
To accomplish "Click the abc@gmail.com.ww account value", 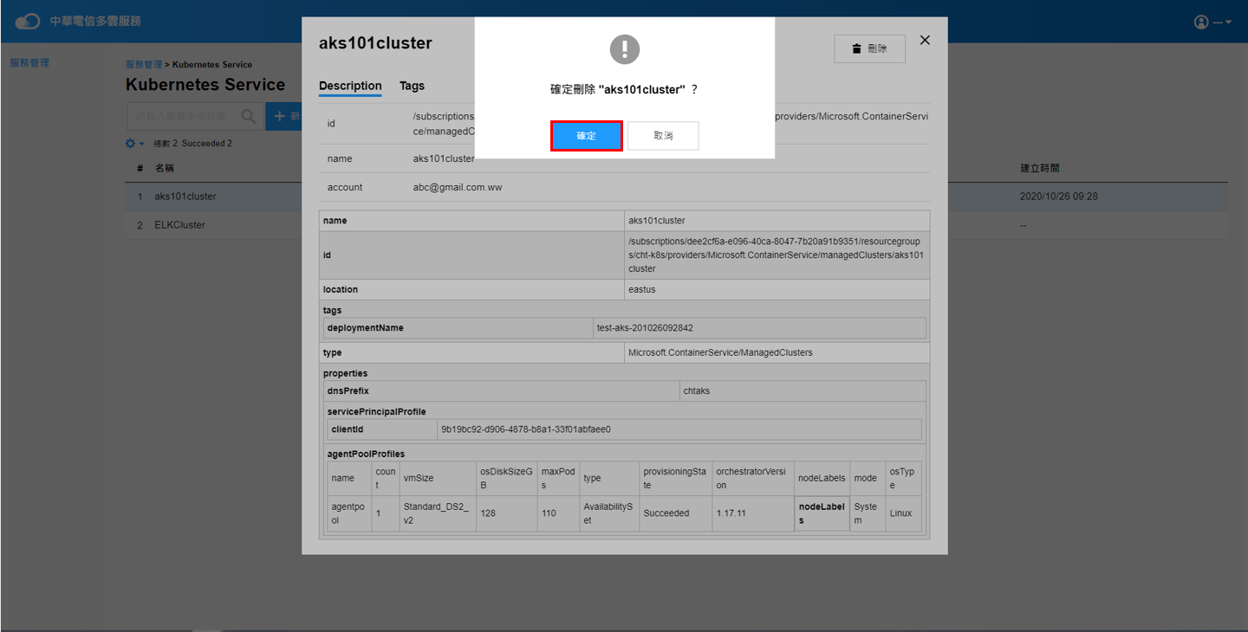I will (x=458, y=187).
